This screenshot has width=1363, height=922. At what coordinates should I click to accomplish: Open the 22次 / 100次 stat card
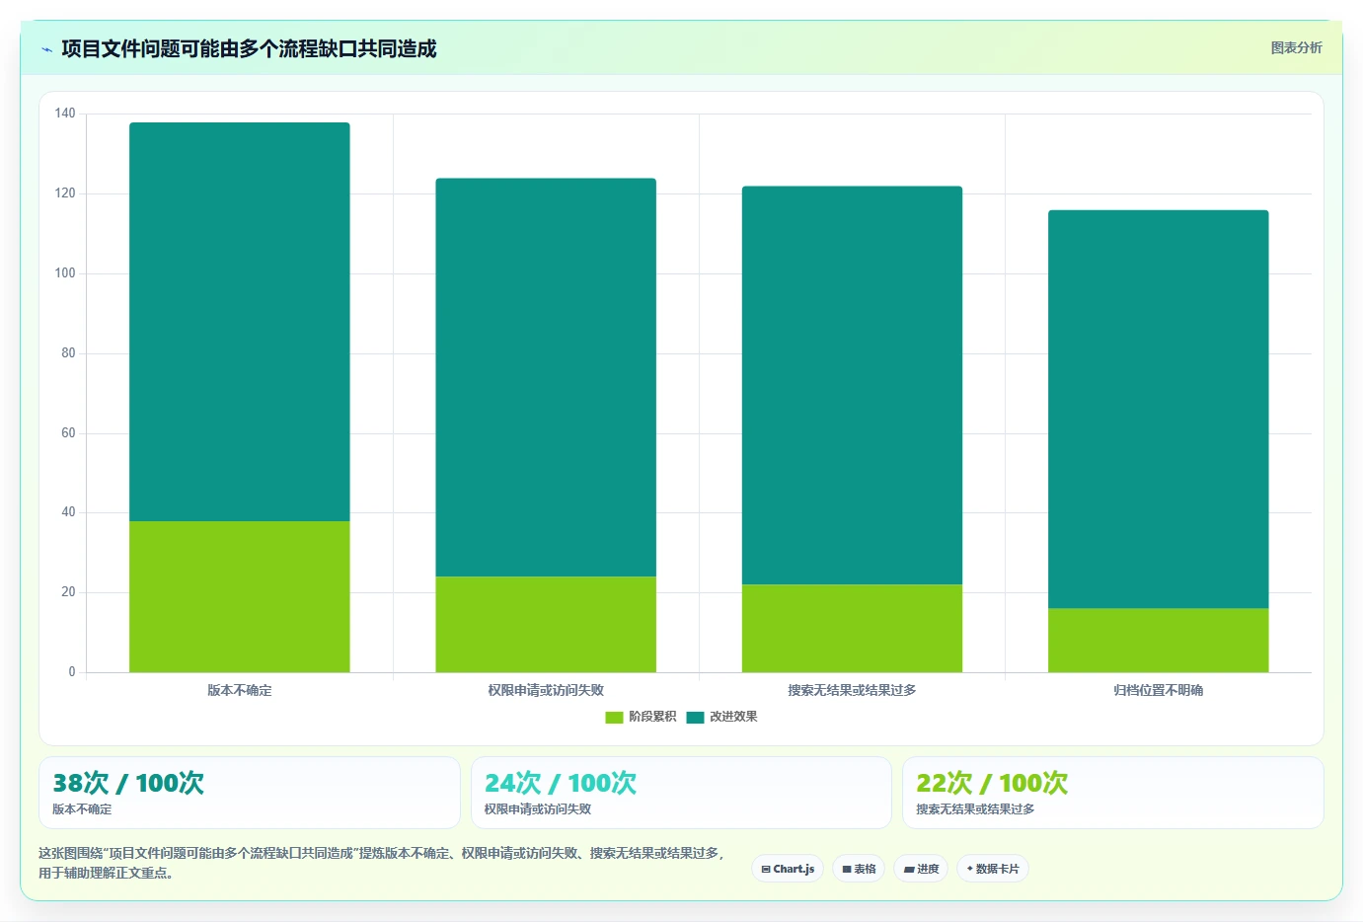[x=1113, y=793]
